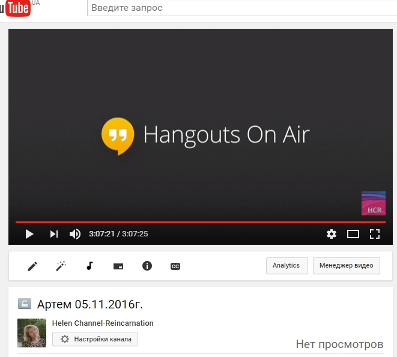Image resolution: width=397 pixels, height=357 pixels.
Task: Open the magic wand enhancements tool
Action: click(61, 266)
